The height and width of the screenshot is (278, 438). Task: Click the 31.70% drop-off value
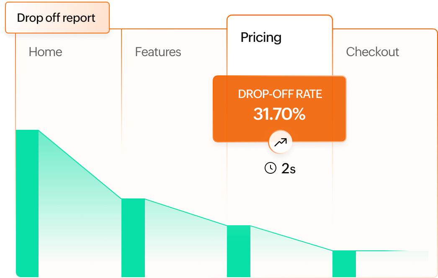(279, 114)
